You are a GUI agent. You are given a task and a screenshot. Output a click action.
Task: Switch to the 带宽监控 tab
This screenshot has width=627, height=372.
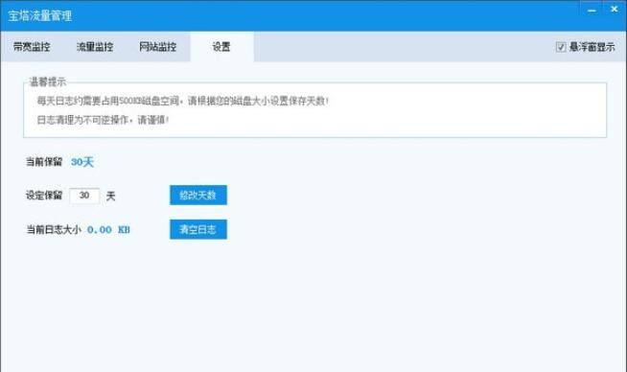tap(32, 47)
